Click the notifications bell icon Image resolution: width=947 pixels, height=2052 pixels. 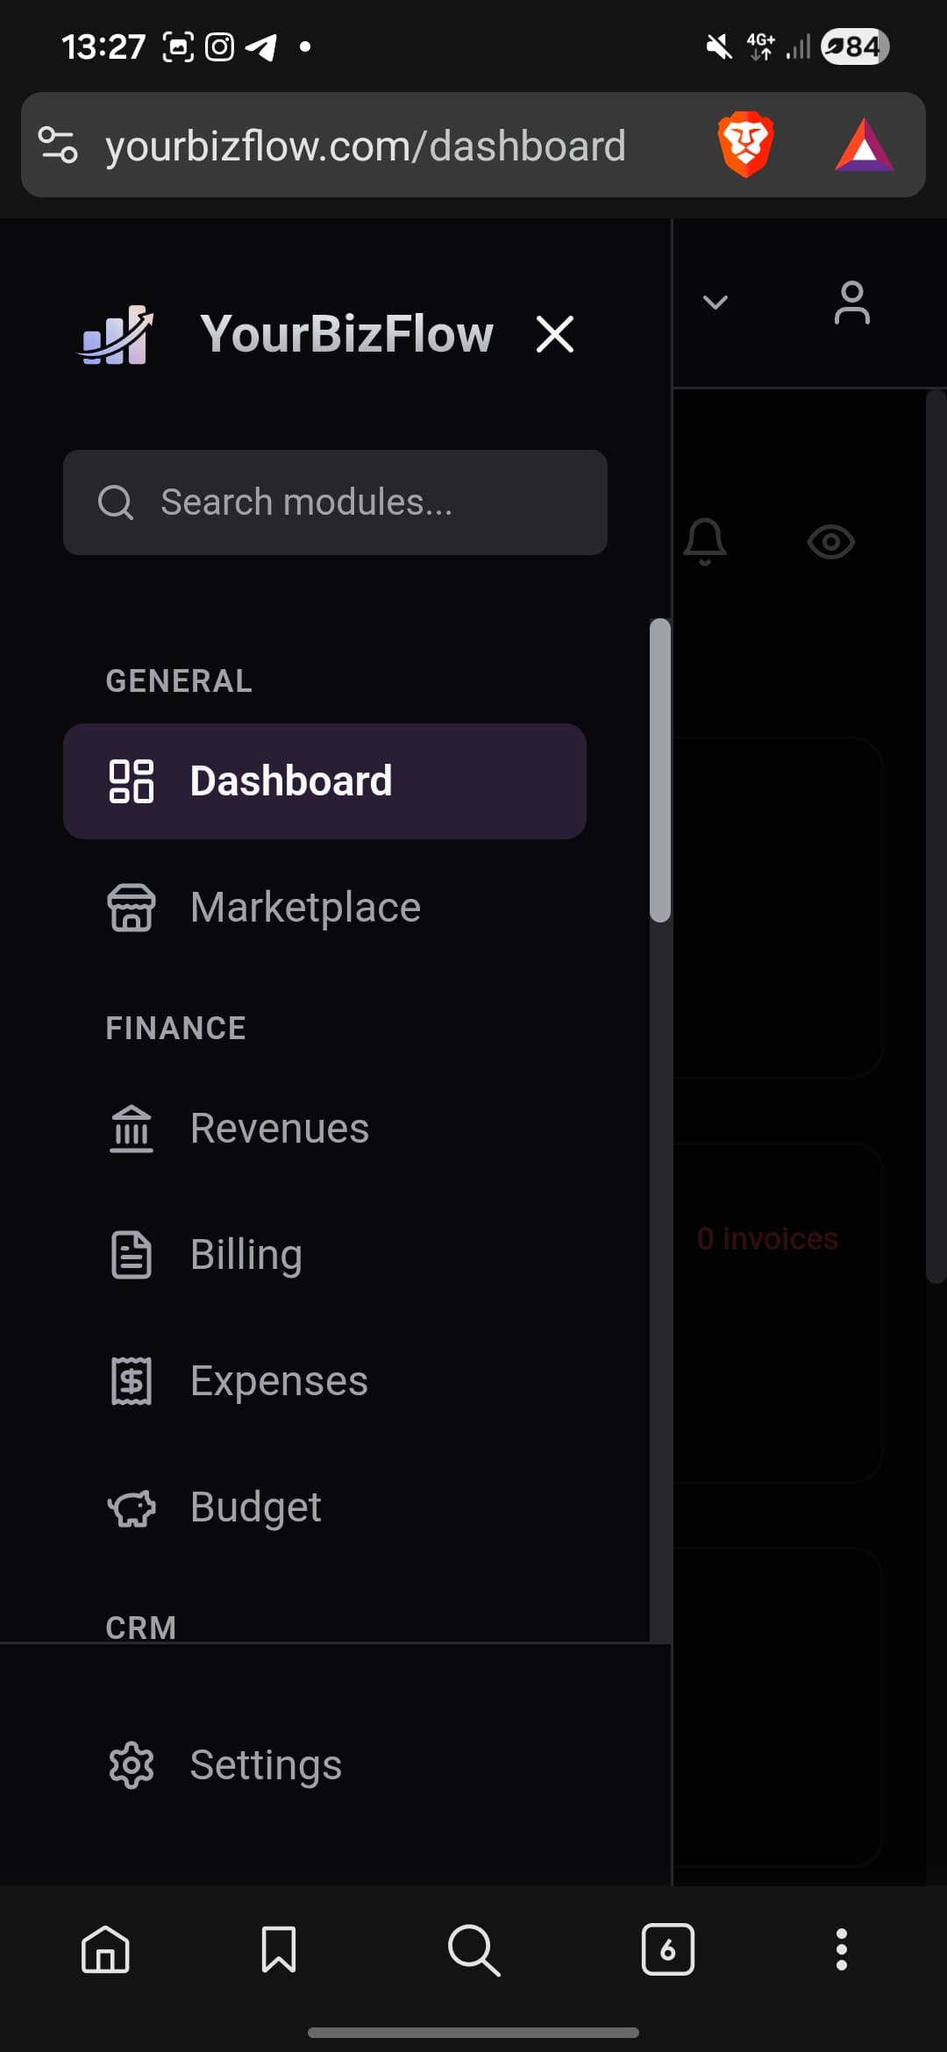[705, 541]
